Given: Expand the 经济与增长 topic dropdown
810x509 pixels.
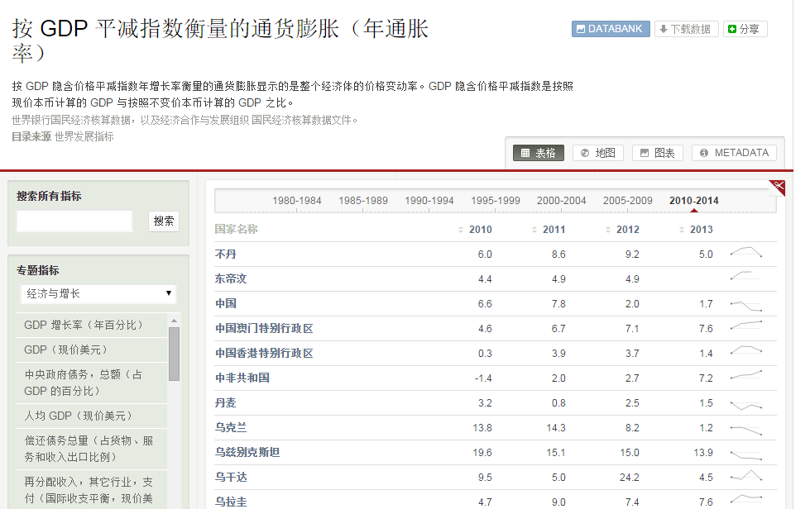Looking at the screenshot, I should click(98, 293).
